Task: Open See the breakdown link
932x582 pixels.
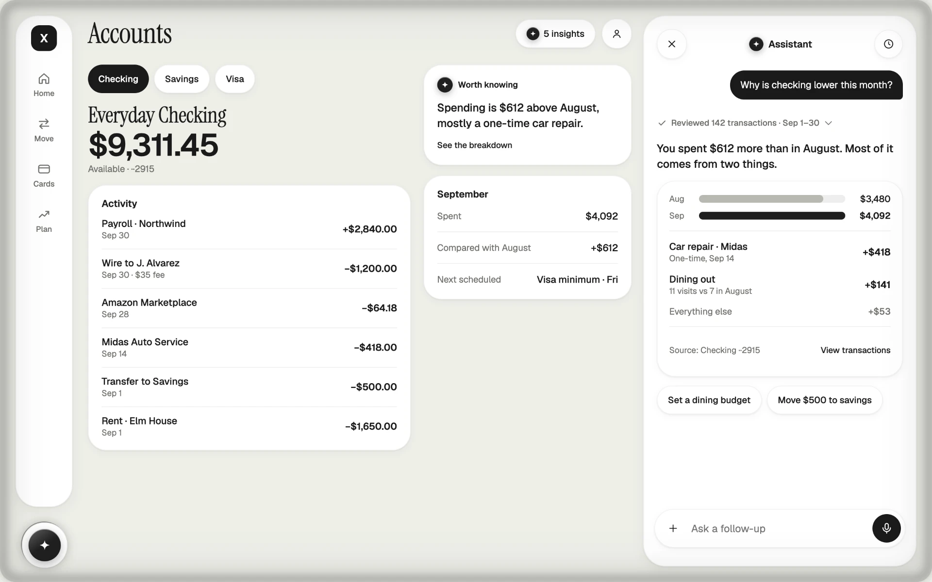Action: pos(474,145)
